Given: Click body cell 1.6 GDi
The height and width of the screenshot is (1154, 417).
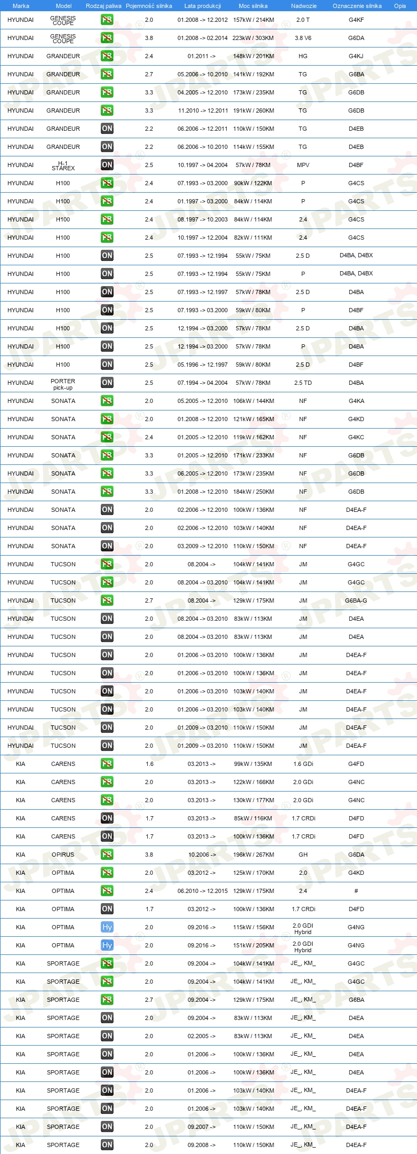Looking at the screenshot, I should [x=303, y=764].
